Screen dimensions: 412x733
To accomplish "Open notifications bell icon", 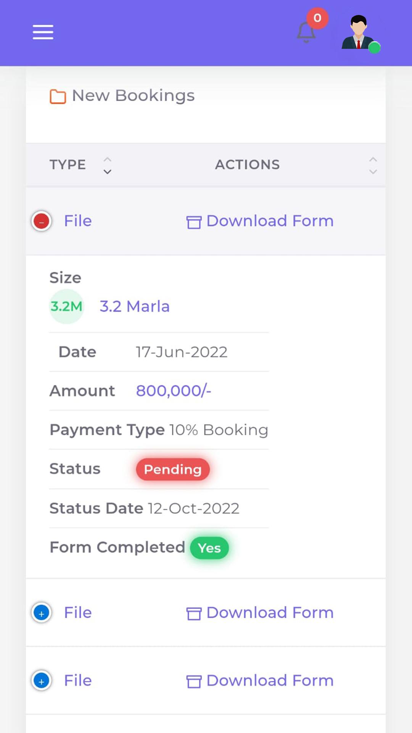I will pos(306,32).
